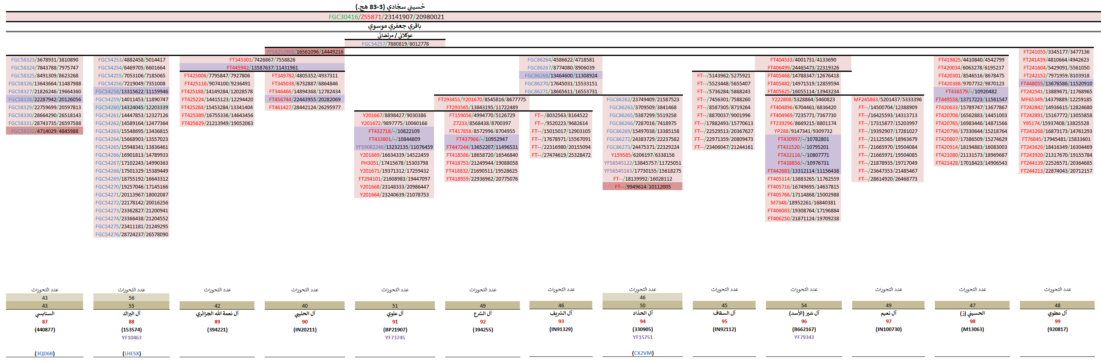Image resolution: width=1101 pixels, height=362 pixels.
Task: Click the (IN100730) kit number
Action: pos(888,329)
